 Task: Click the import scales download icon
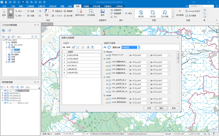88,47
